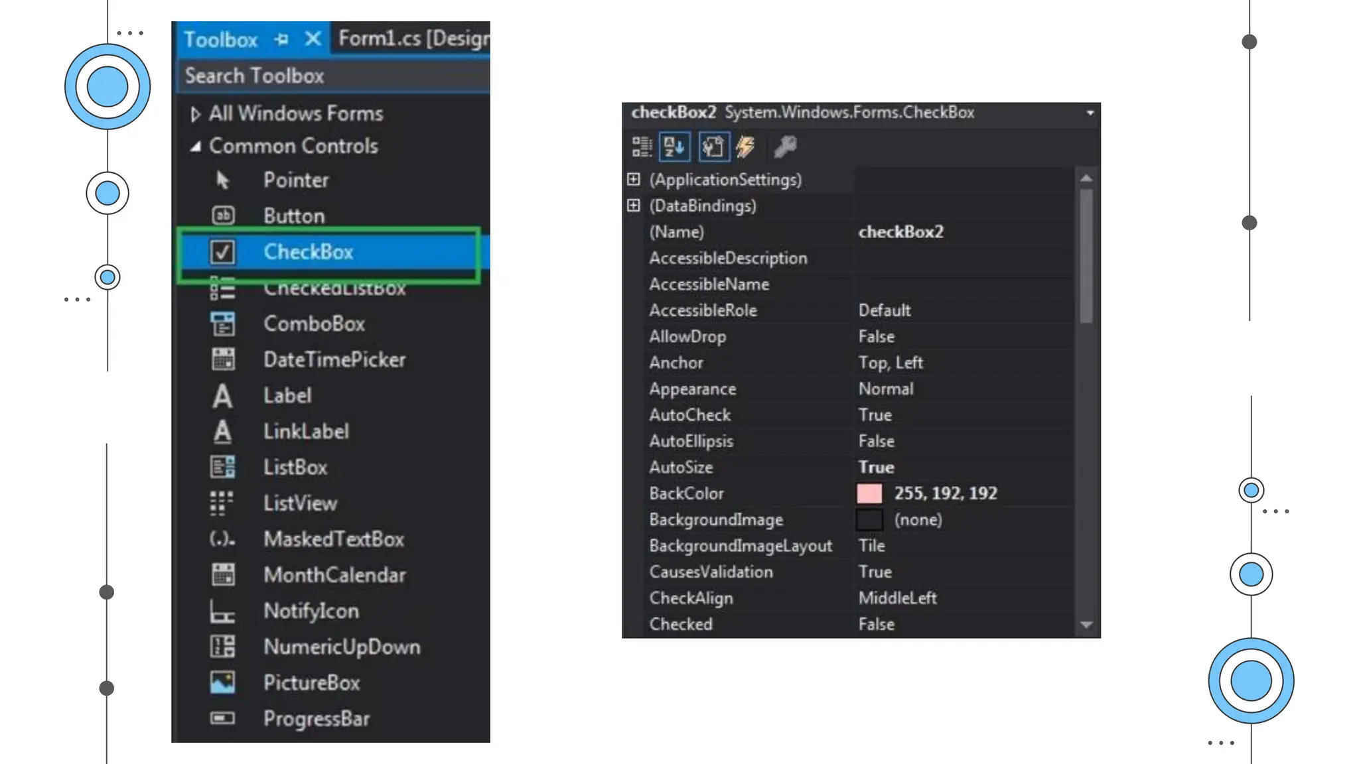Switch to the Form1.cs [Design] tab
The height and width of the screenshot is (764, 1359).
click(413, 38)
